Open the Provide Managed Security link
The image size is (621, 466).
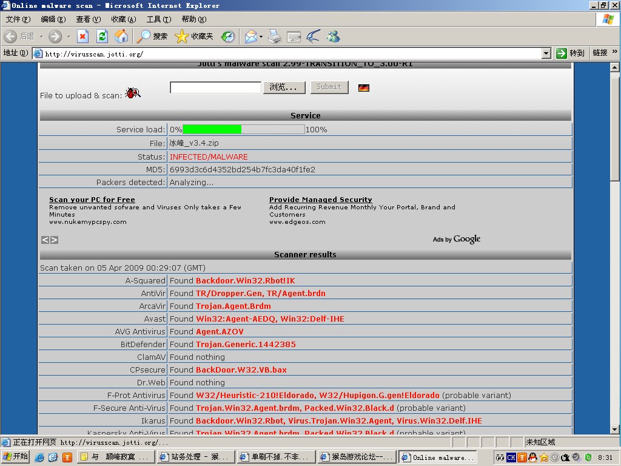321,200
